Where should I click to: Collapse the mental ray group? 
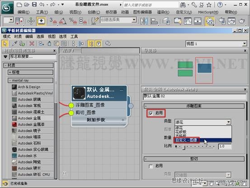(30, 80)
